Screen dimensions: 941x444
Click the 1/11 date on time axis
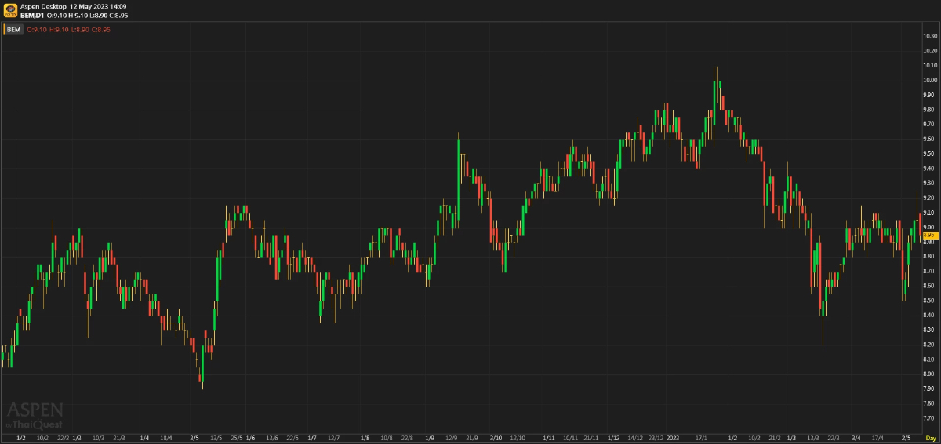coord(549,437)
